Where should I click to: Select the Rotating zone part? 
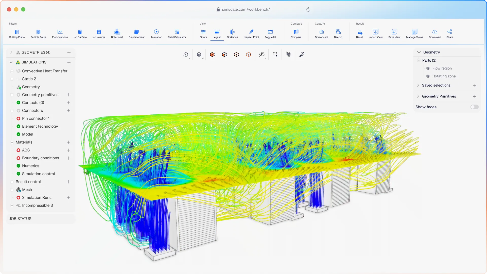(x=444, y=76)
